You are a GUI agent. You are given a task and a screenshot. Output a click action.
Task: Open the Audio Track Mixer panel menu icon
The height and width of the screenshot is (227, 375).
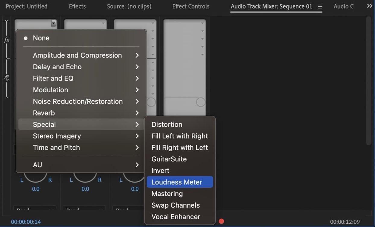320,6
